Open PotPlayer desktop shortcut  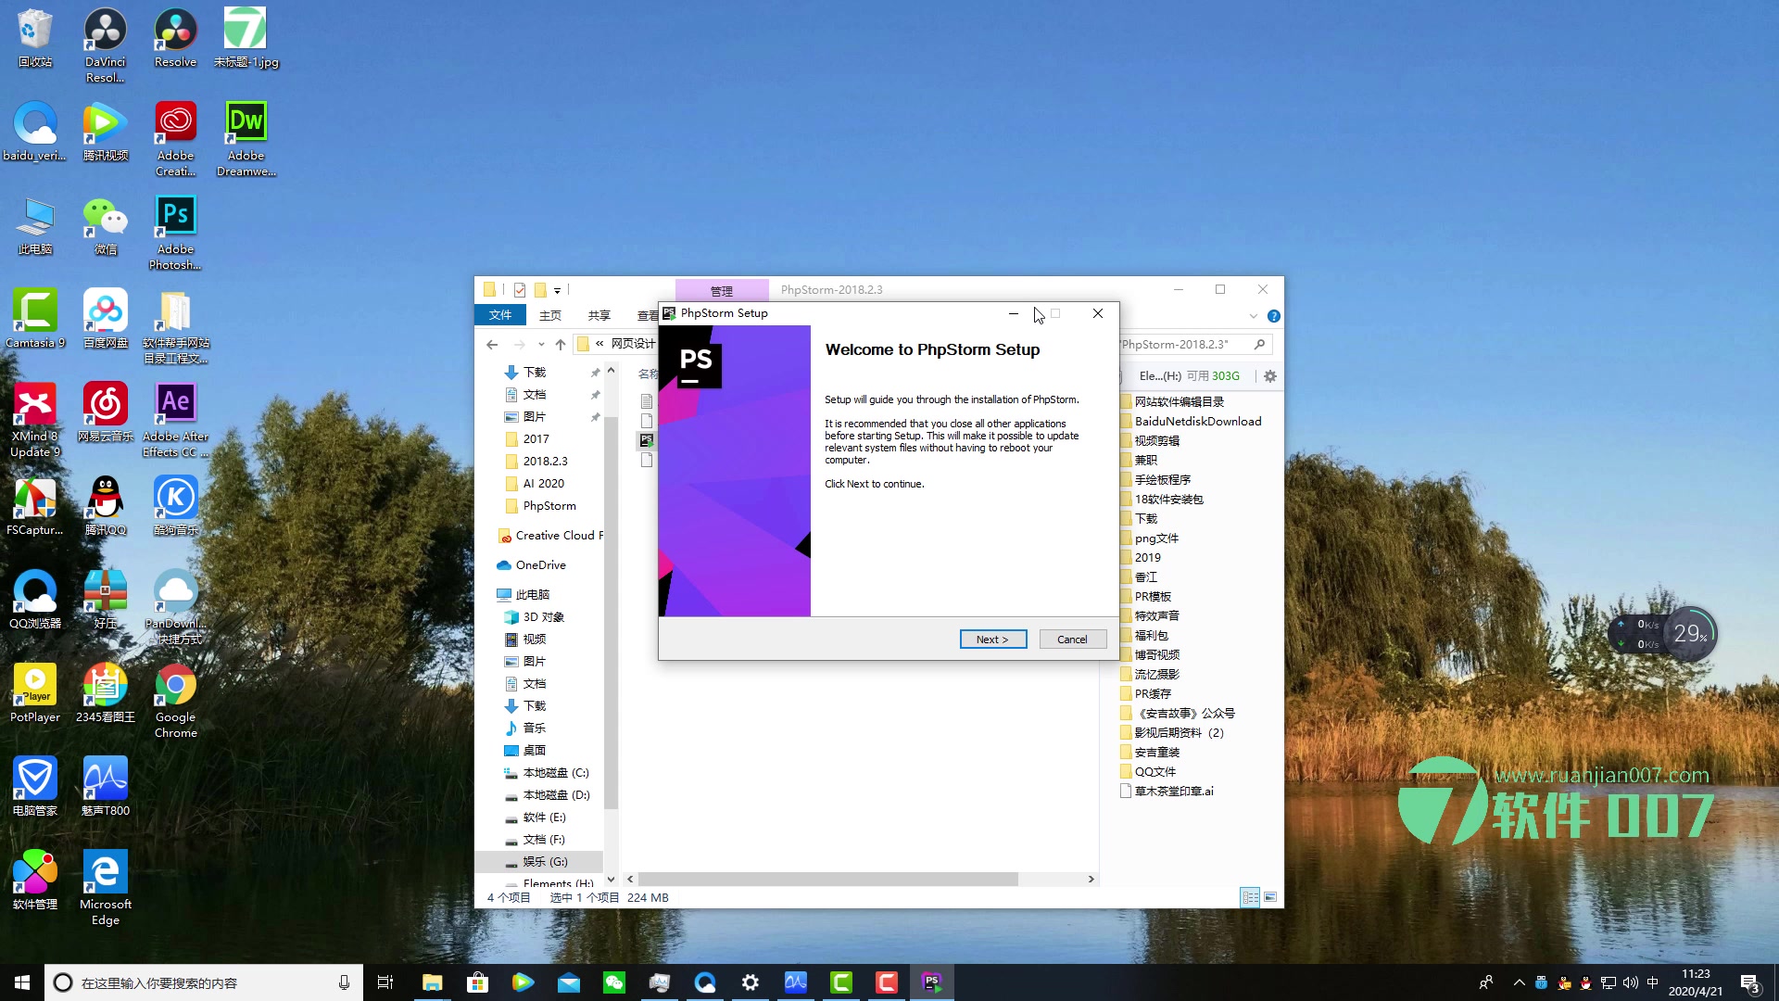tap(35, 693)
